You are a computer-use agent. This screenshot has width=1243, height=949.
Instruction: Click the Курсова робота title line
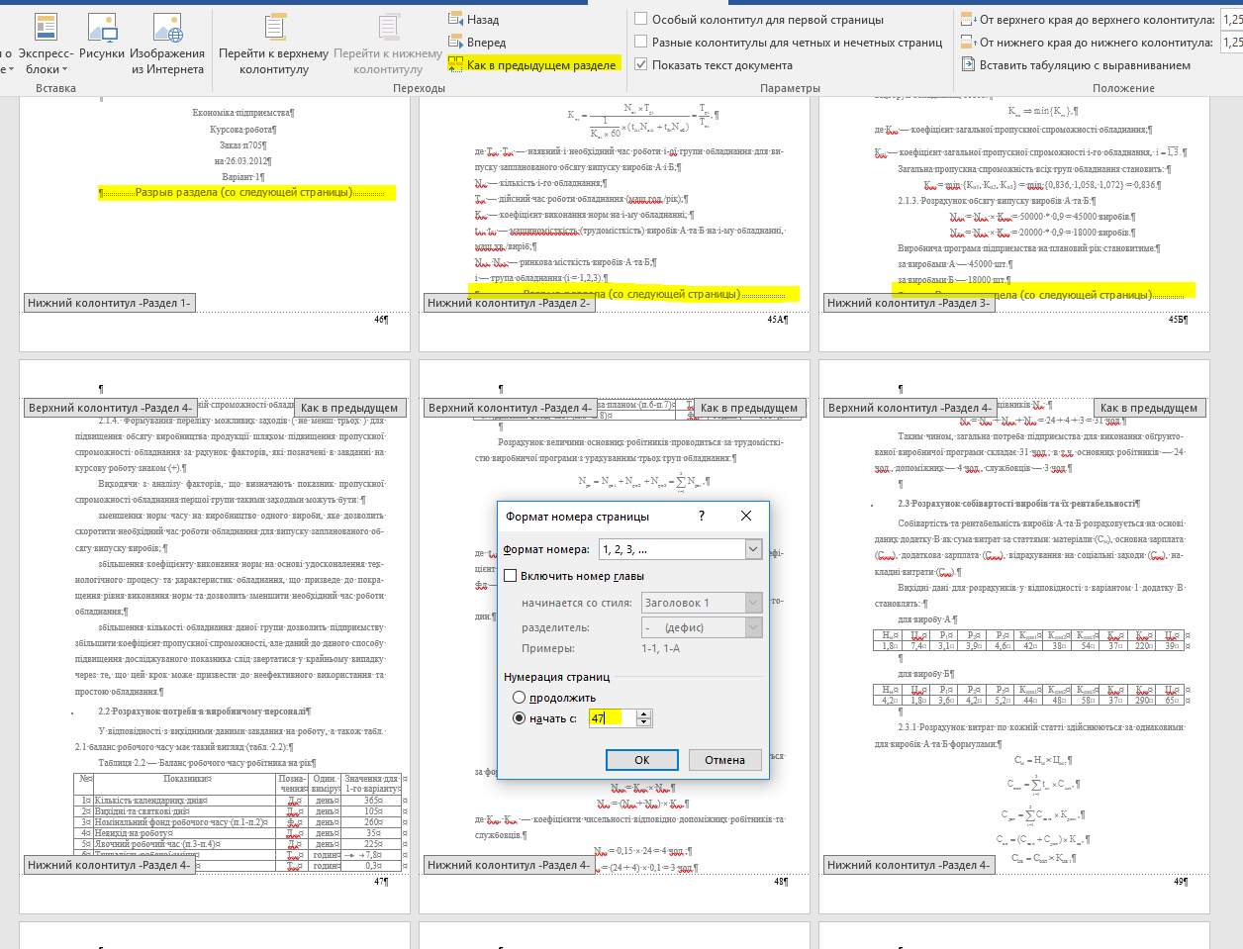click(x=243, y=129)
